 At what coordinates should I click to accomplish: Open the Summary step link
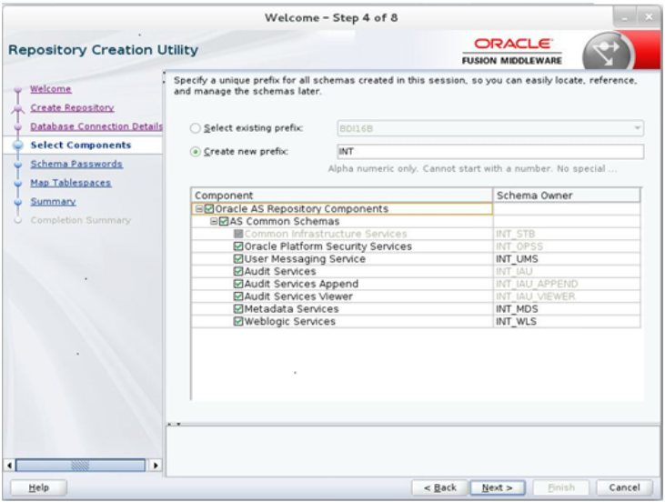click(53, 201)
